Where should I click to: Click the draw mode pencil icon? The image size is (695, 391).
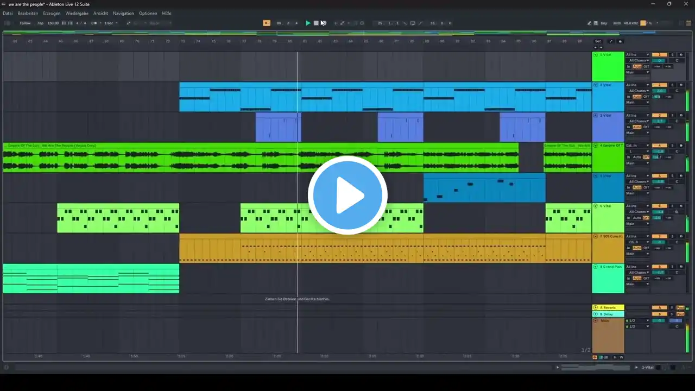coord(590,23)
